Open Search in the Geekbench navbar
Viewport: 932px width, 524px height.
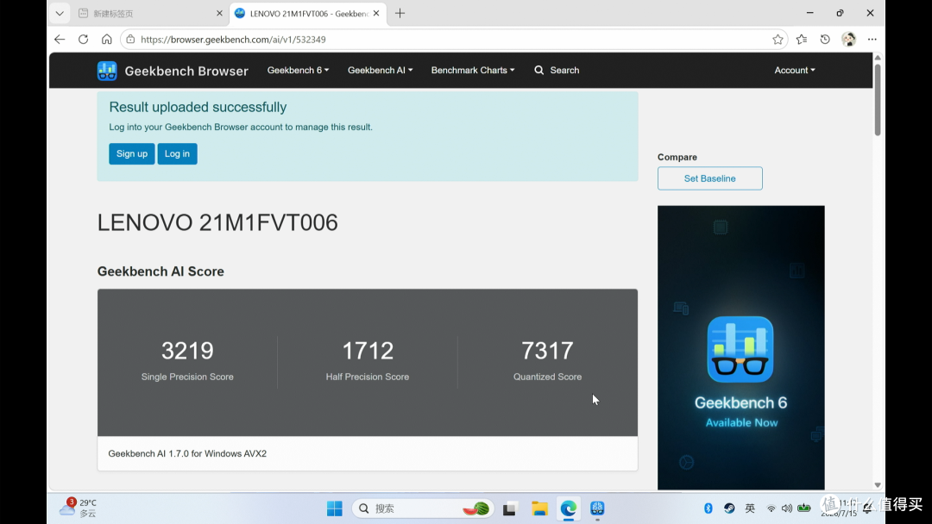tap(557, 70)
